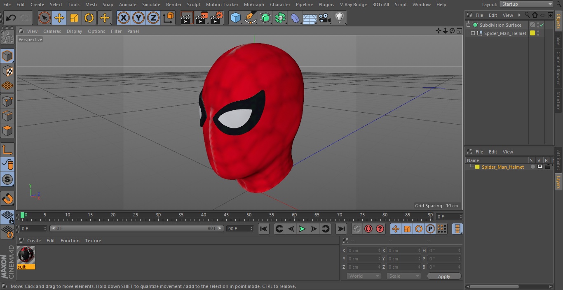This screenshot has width=563, height=290.
Task: Expand the Spider_Man_Helmet object
Action: 473,33
